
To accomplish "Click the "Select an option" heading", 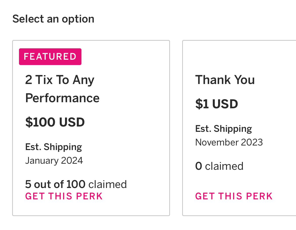I will click(x=53, y=19).
